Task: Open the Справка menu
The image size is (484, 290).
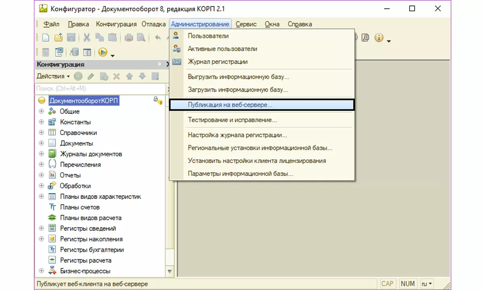Action: click(300, 24)
